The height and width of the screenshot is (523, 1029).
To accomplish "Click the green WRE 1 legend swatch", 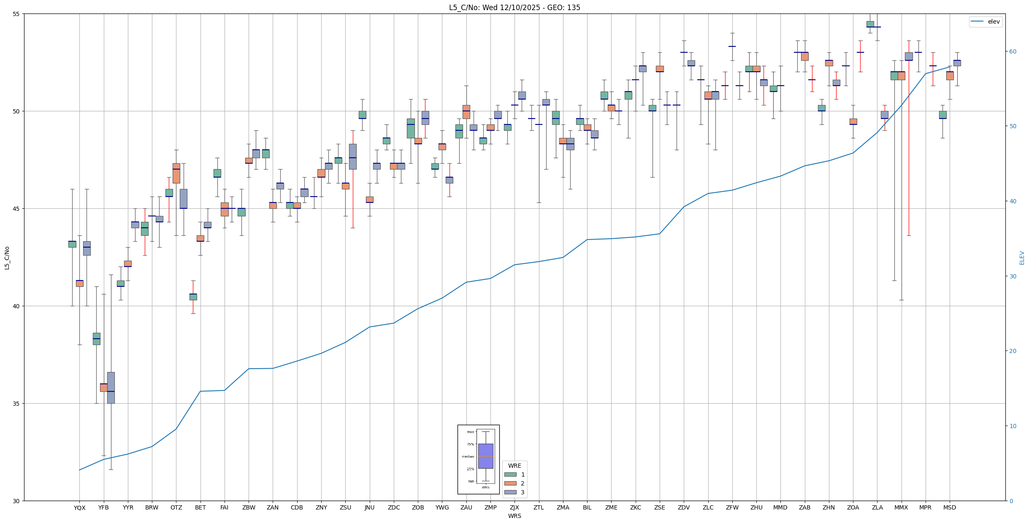I will point(510,474).
